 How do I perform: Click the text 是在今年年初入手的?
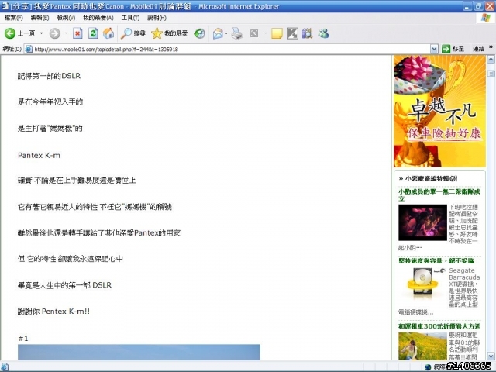50,102
